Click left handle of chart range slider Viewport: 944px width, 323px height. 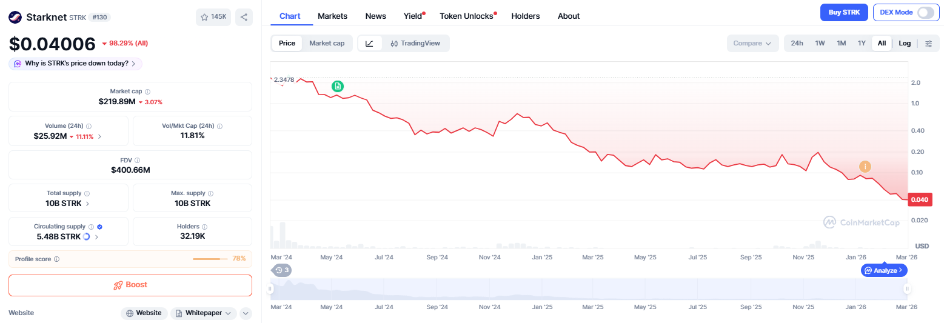coord(271,289)
